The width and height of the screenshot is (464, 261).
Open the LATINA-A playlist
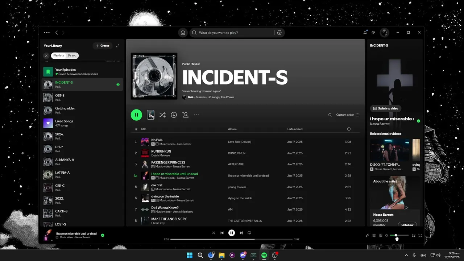[82, 175]
